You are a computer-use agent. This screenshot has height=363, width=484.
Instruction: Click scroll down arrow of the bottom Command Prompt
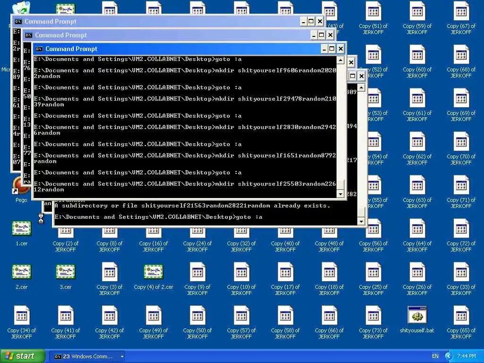(x=362, y=221)
